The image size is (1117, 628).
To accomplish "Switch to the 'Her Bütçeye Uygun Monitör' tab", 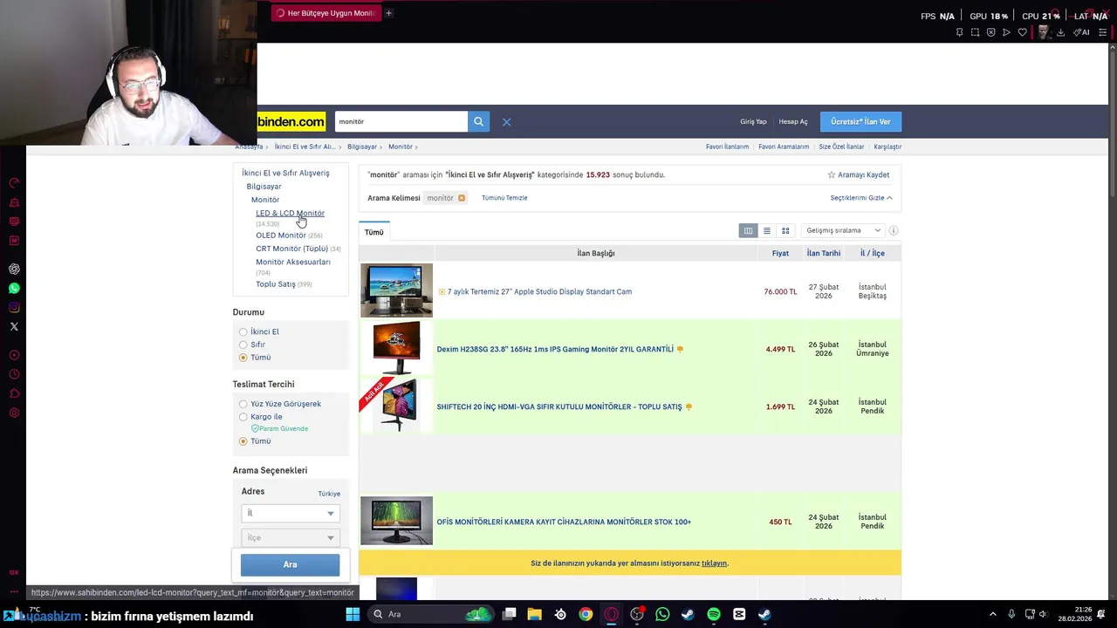I will [326, 13].
